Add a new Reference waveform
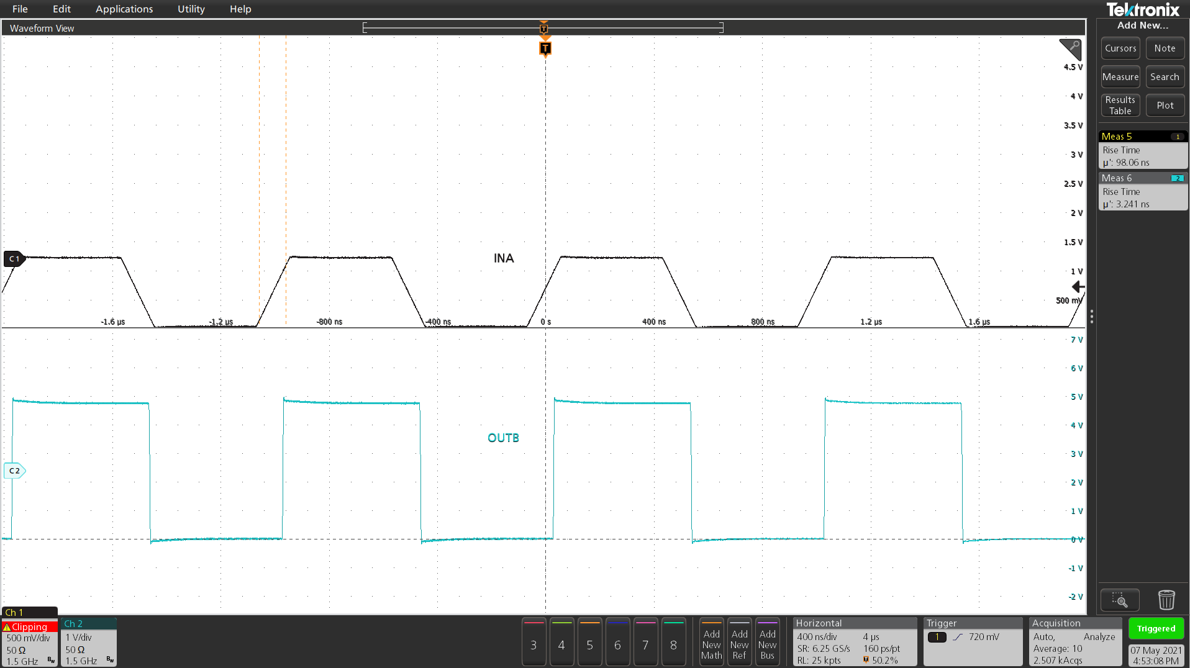This screenshot has height=668, width=1190. coord(739,642)
